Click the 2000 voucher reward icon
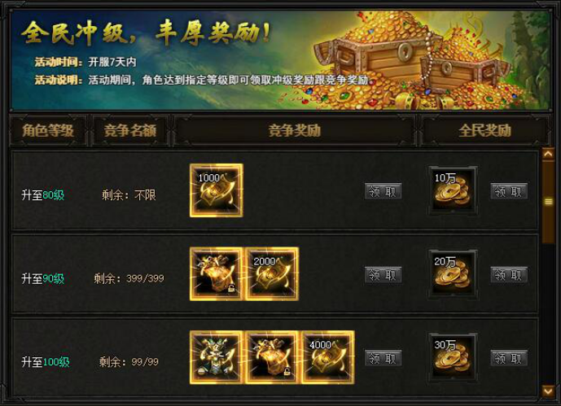The width and height of the screenshot is (561, 406). tap(272, 273)
